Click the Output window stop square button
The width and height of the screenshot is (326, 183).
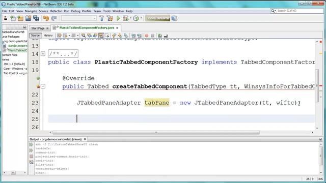tap(32, 156)
